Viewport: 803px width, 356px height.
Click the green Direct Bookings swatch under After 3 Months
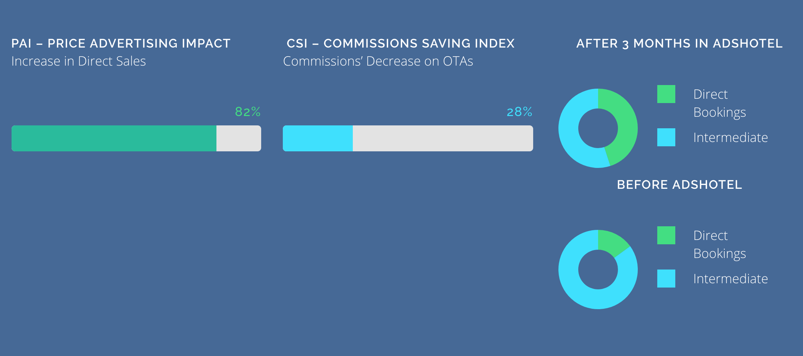(x=666, y=94)
